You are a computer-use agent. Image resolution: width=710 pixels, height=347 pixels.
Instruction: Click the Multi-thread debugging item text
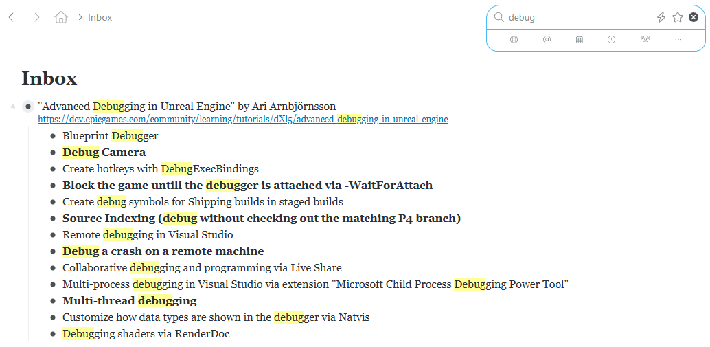(129, 301)
